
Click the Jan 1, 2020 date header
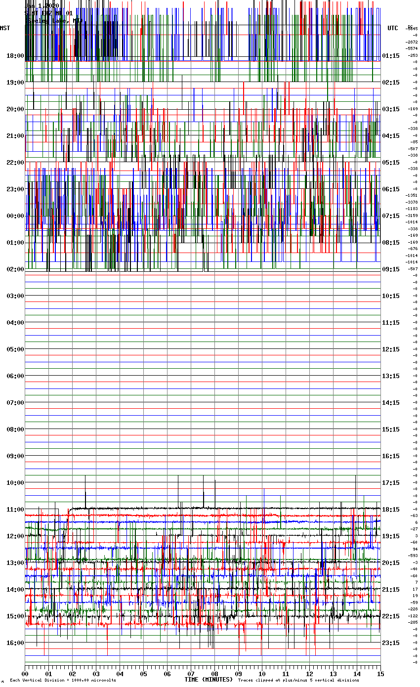tap(42, 6)
